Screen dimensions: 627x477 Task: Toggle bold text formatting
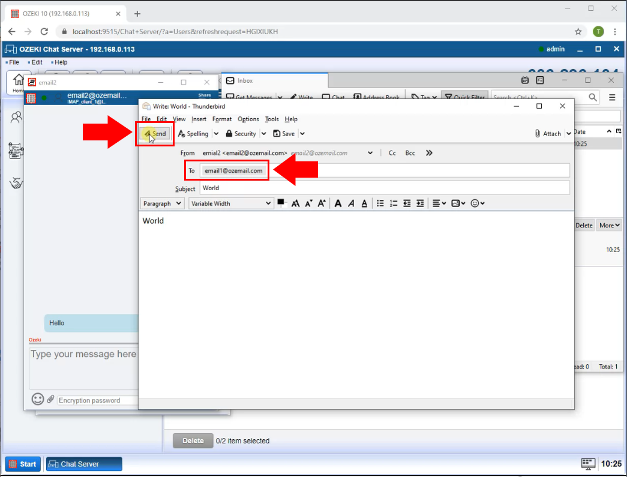[x=338, y=204]
